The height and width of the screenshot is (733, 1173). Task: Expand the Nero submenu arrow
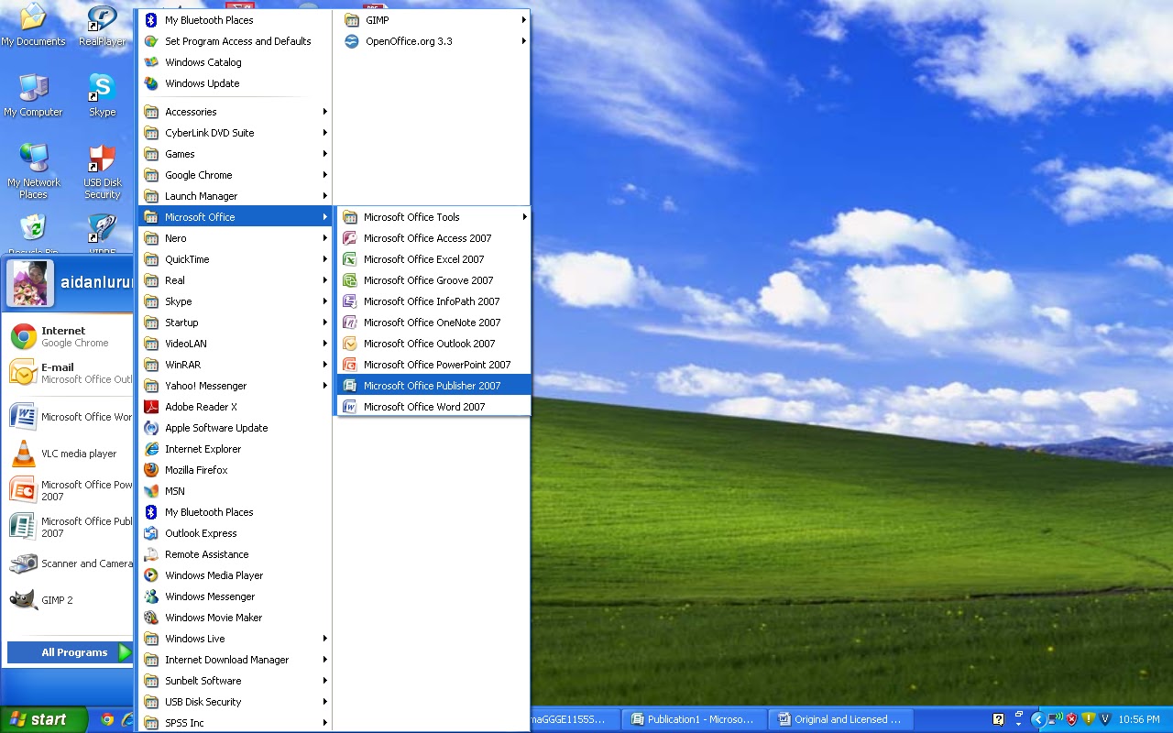point(325,238)
